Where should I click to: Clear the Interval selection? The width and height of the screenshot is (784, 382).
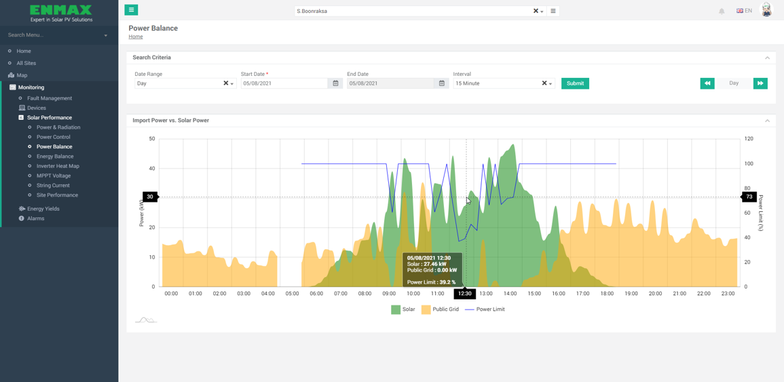[544, 83]
